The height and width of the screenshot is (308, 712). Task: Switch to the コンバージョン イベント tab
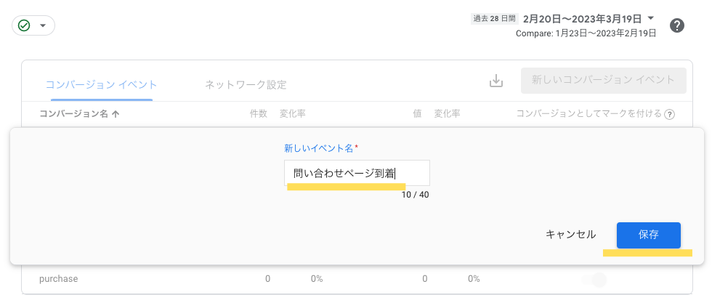(101, 84)
